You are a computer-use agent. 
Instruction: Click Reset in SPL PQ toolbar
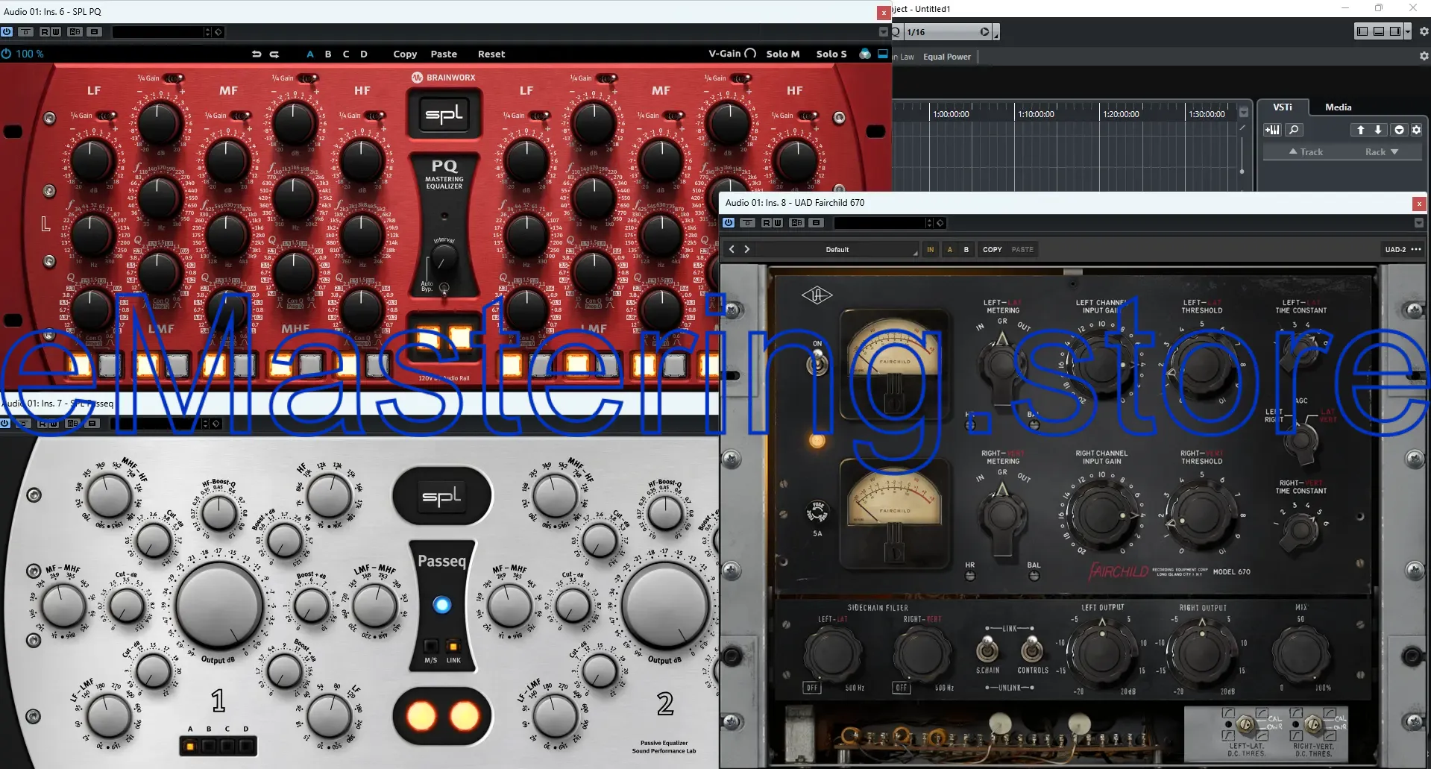coord(491,54)
